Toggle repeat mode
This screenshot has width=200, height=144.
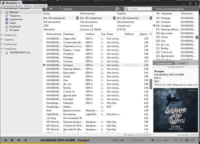tap(187, 140)
